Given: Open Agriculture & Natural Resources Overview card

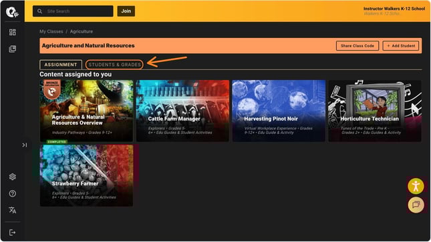Looking at the screenshot, I should pyautogui.click(x=86, y=111).
